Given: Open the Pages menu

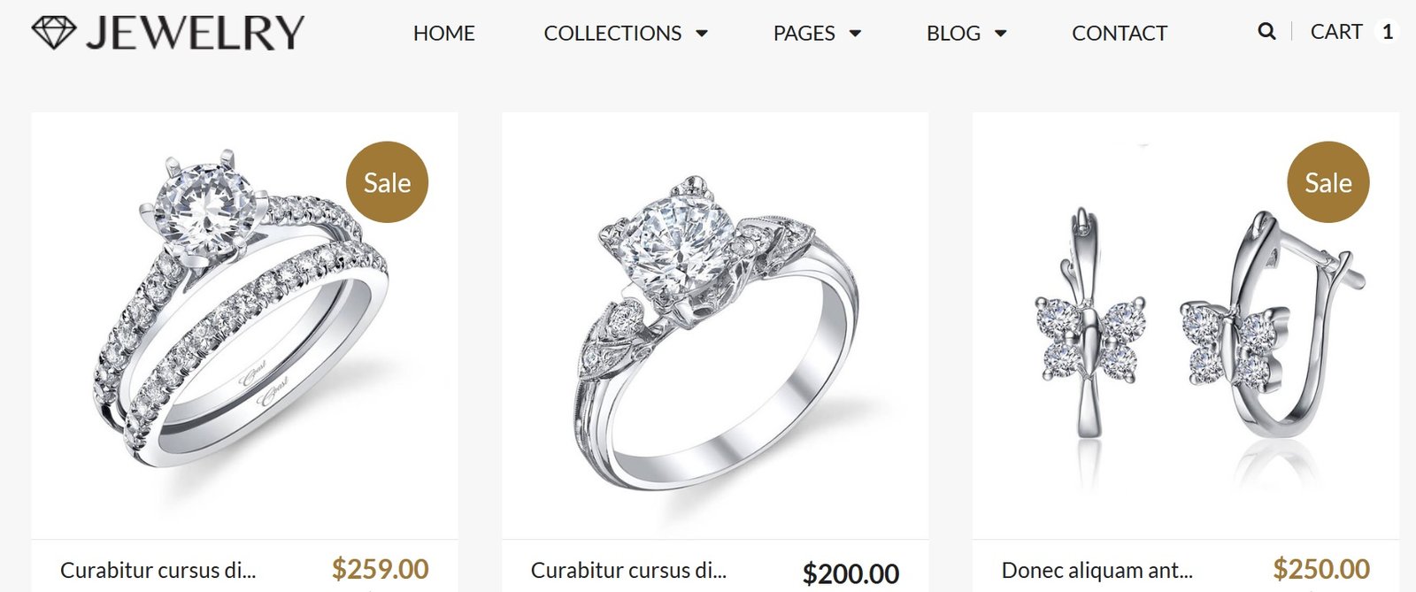Looking at the screenshot, I should click(x=804, y=34).
